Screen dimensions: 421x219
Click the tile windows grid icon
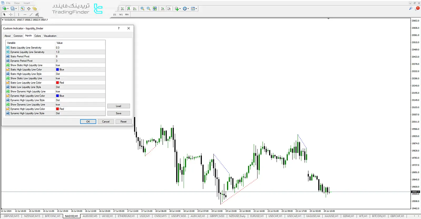pos(155,9)
